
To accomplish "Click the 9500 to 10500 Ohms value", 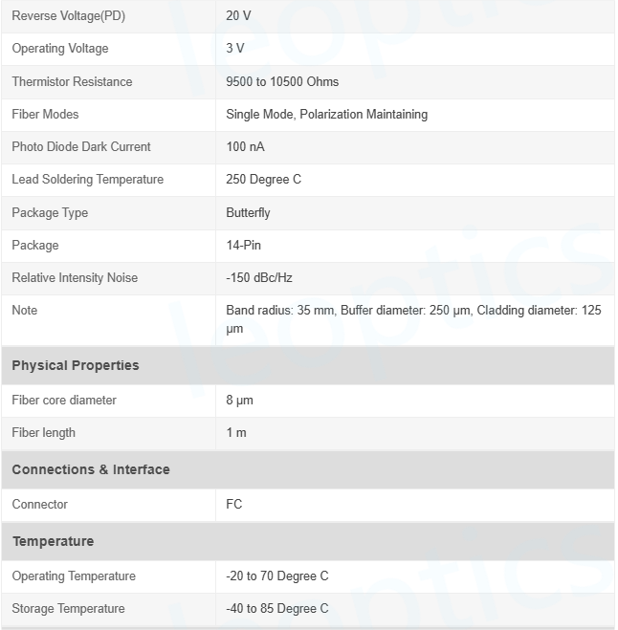I will tap(282, 81).
